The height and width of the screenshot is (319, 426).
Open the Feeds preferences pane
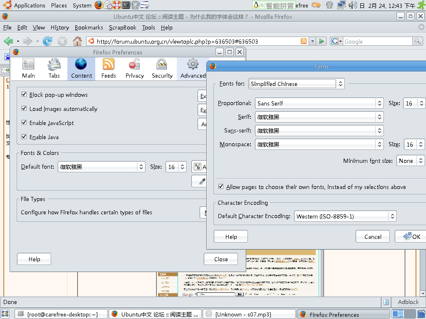click(x=109, y=69)
